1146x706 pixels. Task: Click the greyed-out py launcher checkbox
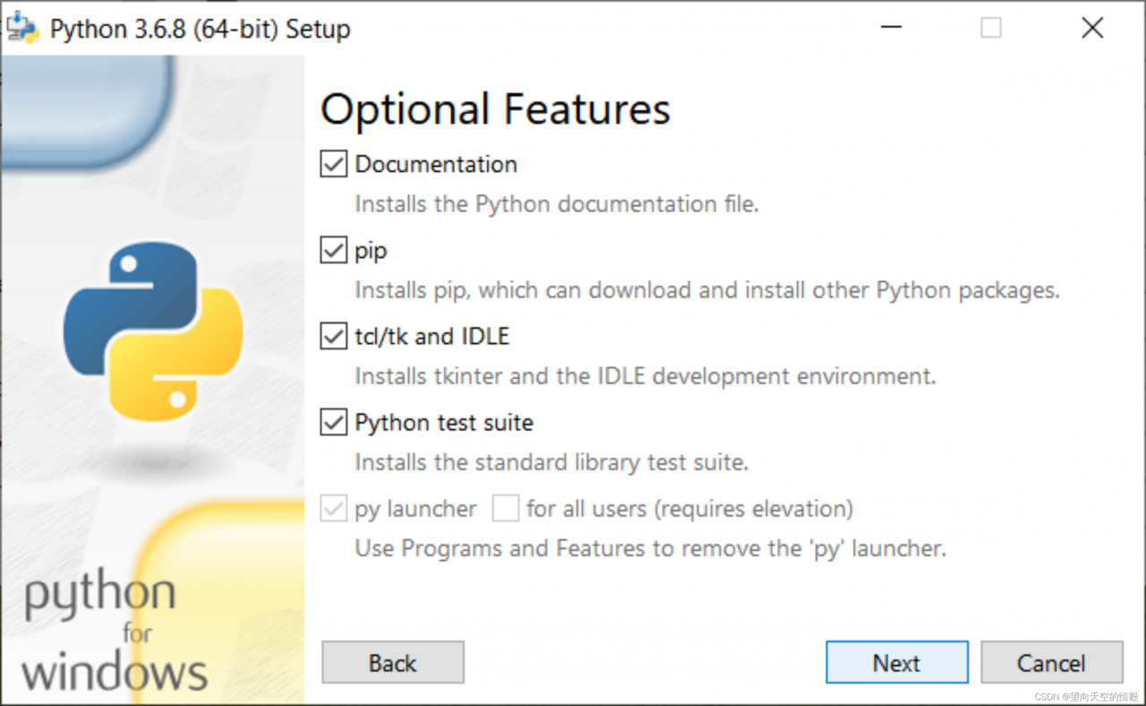click(x=334, y=509)
